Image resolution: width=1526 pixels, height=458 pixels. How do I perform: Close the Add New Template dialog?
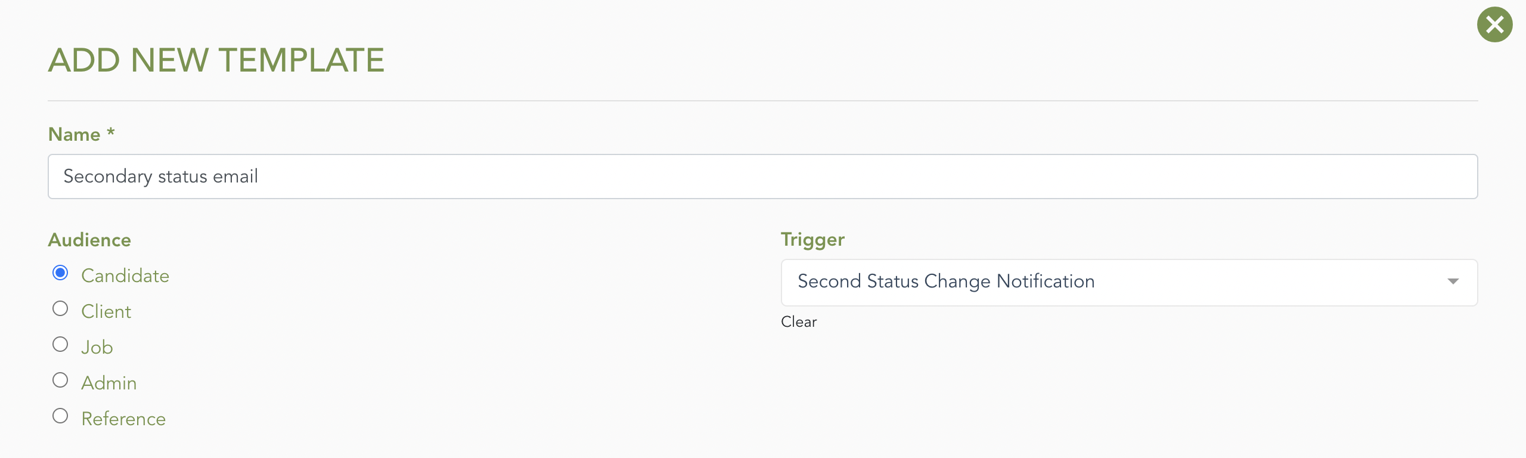(x=1494, y=24)
